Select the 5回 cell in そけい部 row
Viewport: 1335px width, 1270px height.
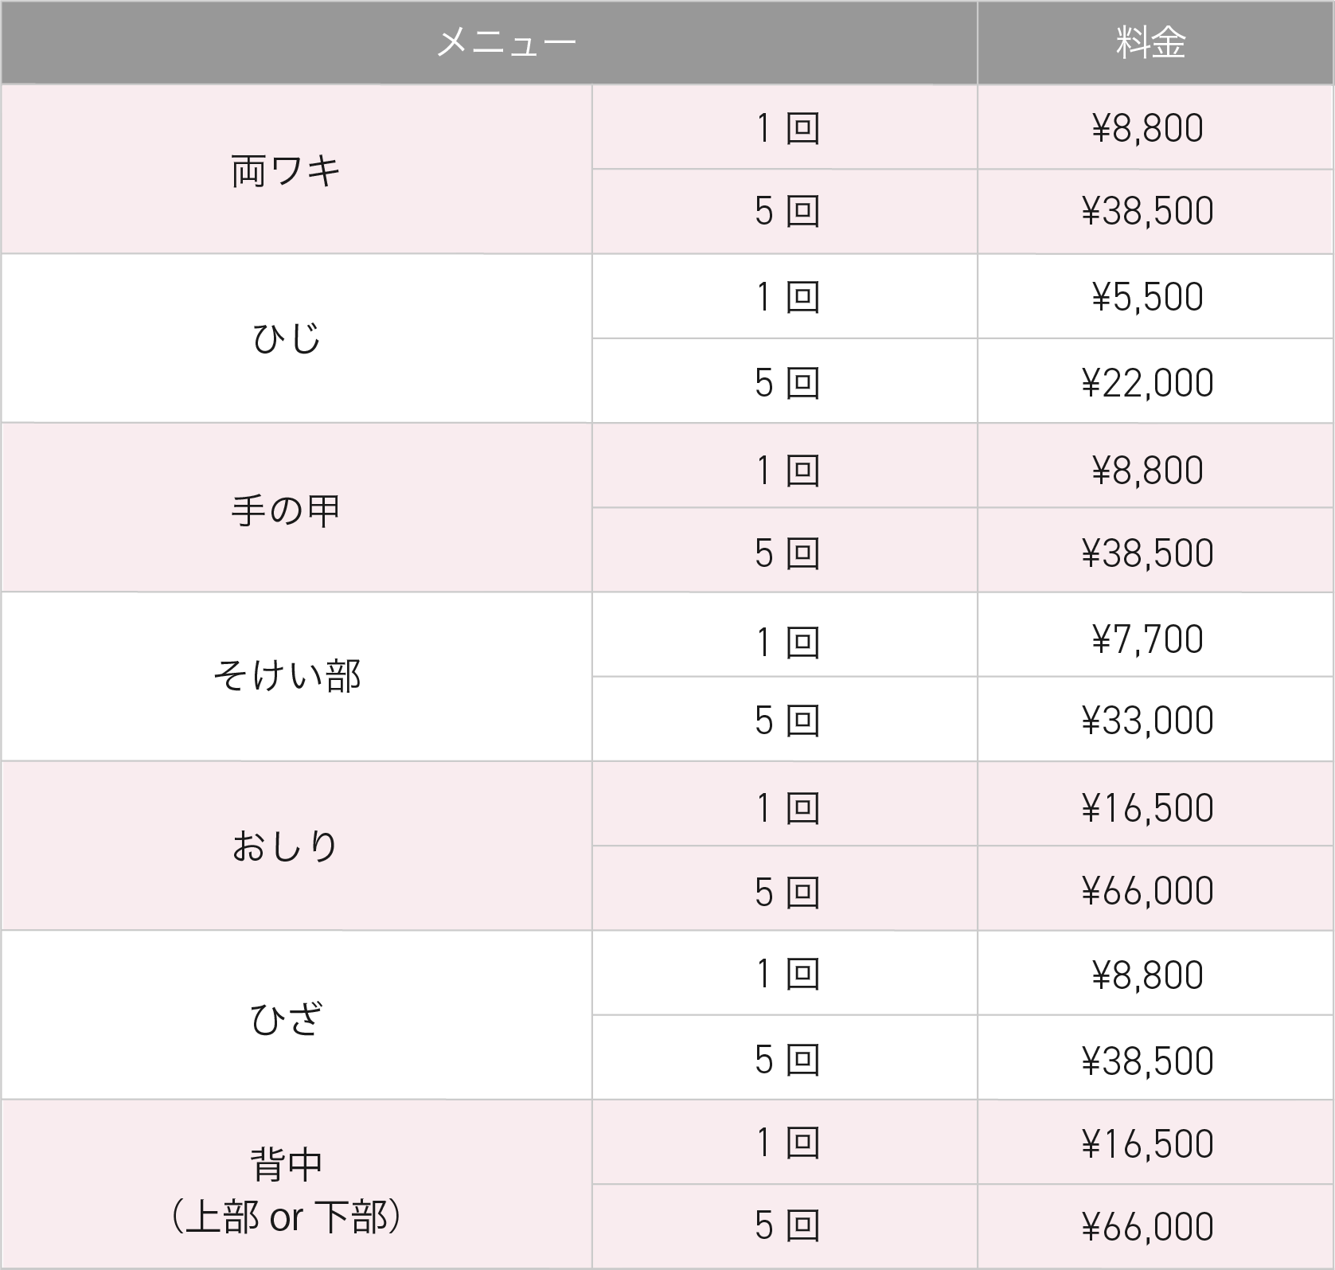785,721
